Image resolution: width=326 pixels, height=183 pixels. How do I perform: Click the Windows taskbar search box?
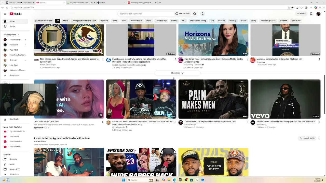point(140,180)
